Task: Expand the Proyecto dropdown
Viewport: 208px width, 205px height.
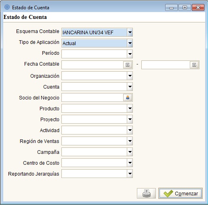Action: pyautogui.click(x=130, y=119)
